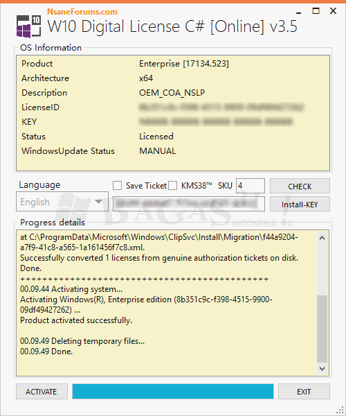
Task: Click the window resize grip icon
Action: tap(339, 410)
